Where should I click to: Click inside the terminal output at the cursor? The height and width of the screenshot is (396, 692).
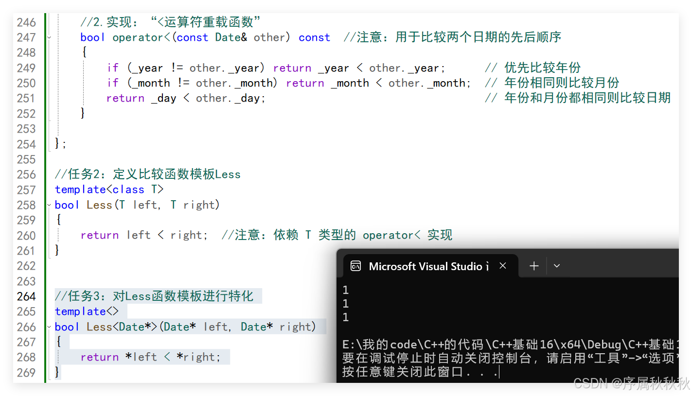tap(498, 371)
